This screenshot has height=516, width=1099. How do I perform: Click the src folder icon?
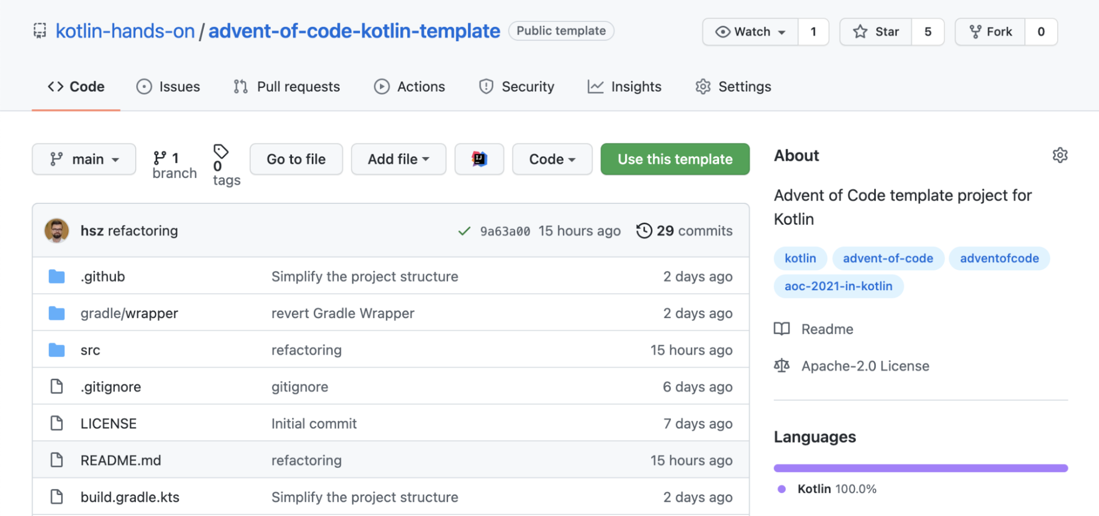click(x=57, y=350)
